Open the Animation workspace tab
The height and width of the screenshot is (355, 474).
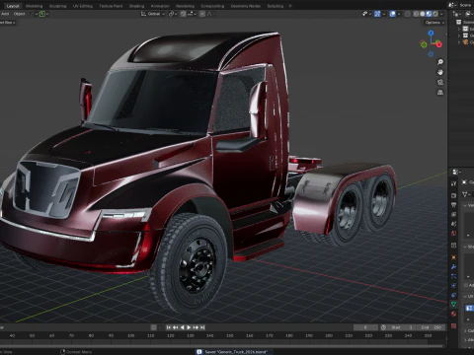click(x=160, y=6)
